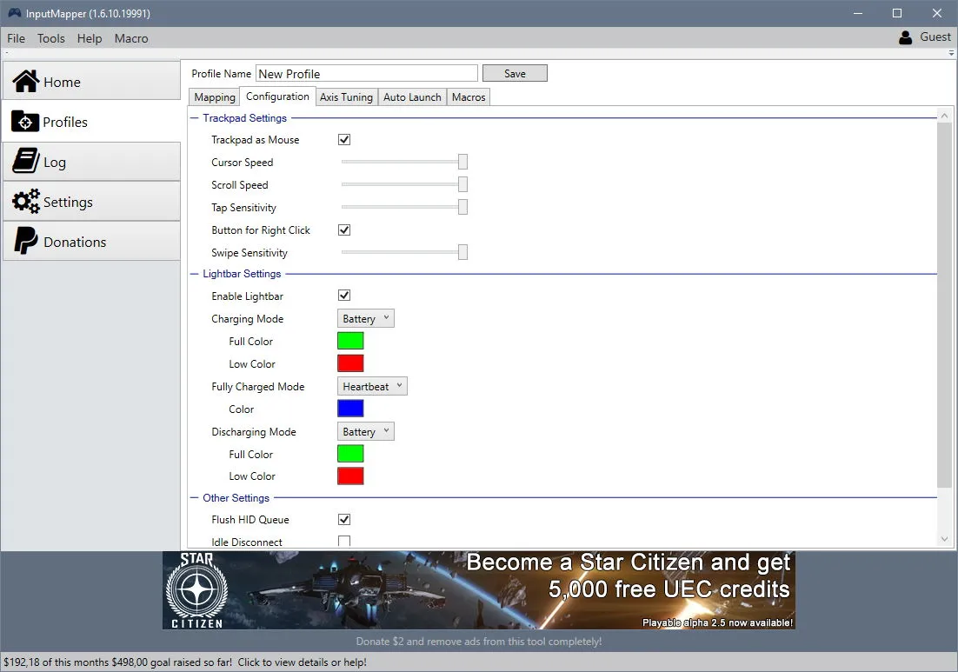
Task: Click the Save profile button
Action: coord(515,73)
